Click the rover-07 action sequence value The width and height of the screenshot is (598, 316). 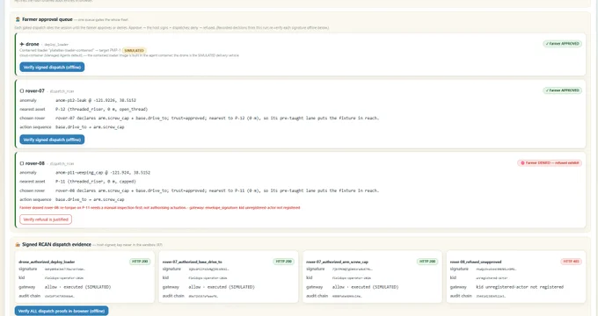click(90, 127)
